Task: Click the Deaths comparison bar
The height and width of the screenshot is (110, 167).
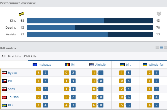Action: point(90,28)
